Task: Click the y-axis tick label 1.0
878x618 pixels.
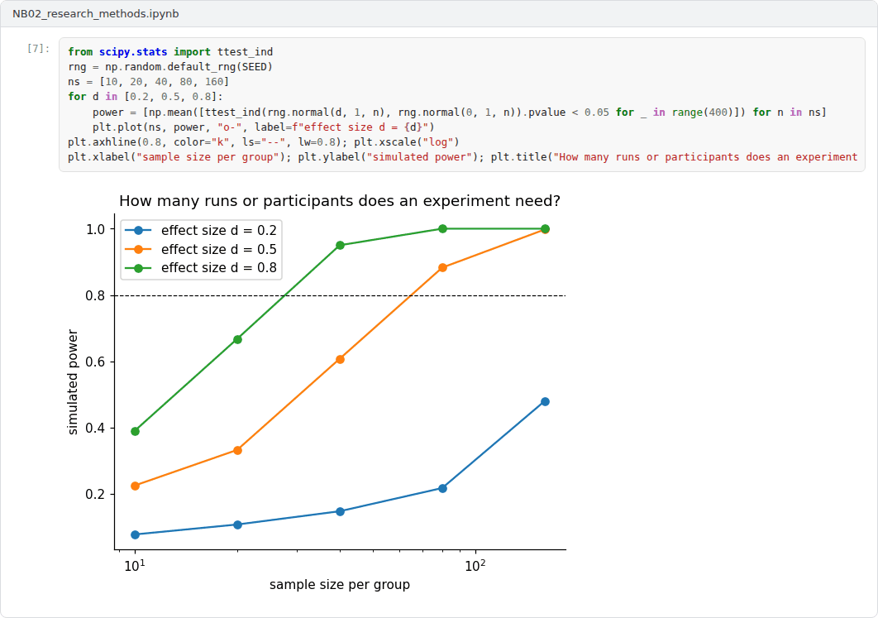Action: coord(96,229)
